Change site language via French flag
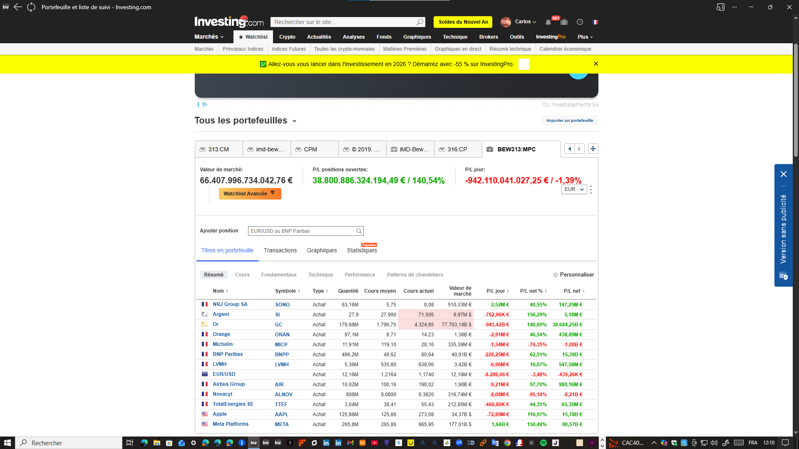 (x=595, y=22)
